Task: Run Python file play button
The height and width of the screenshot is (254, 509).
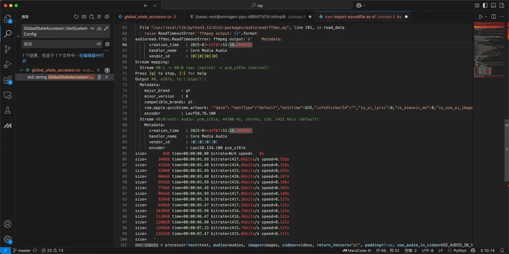Action: pos(481,17)
